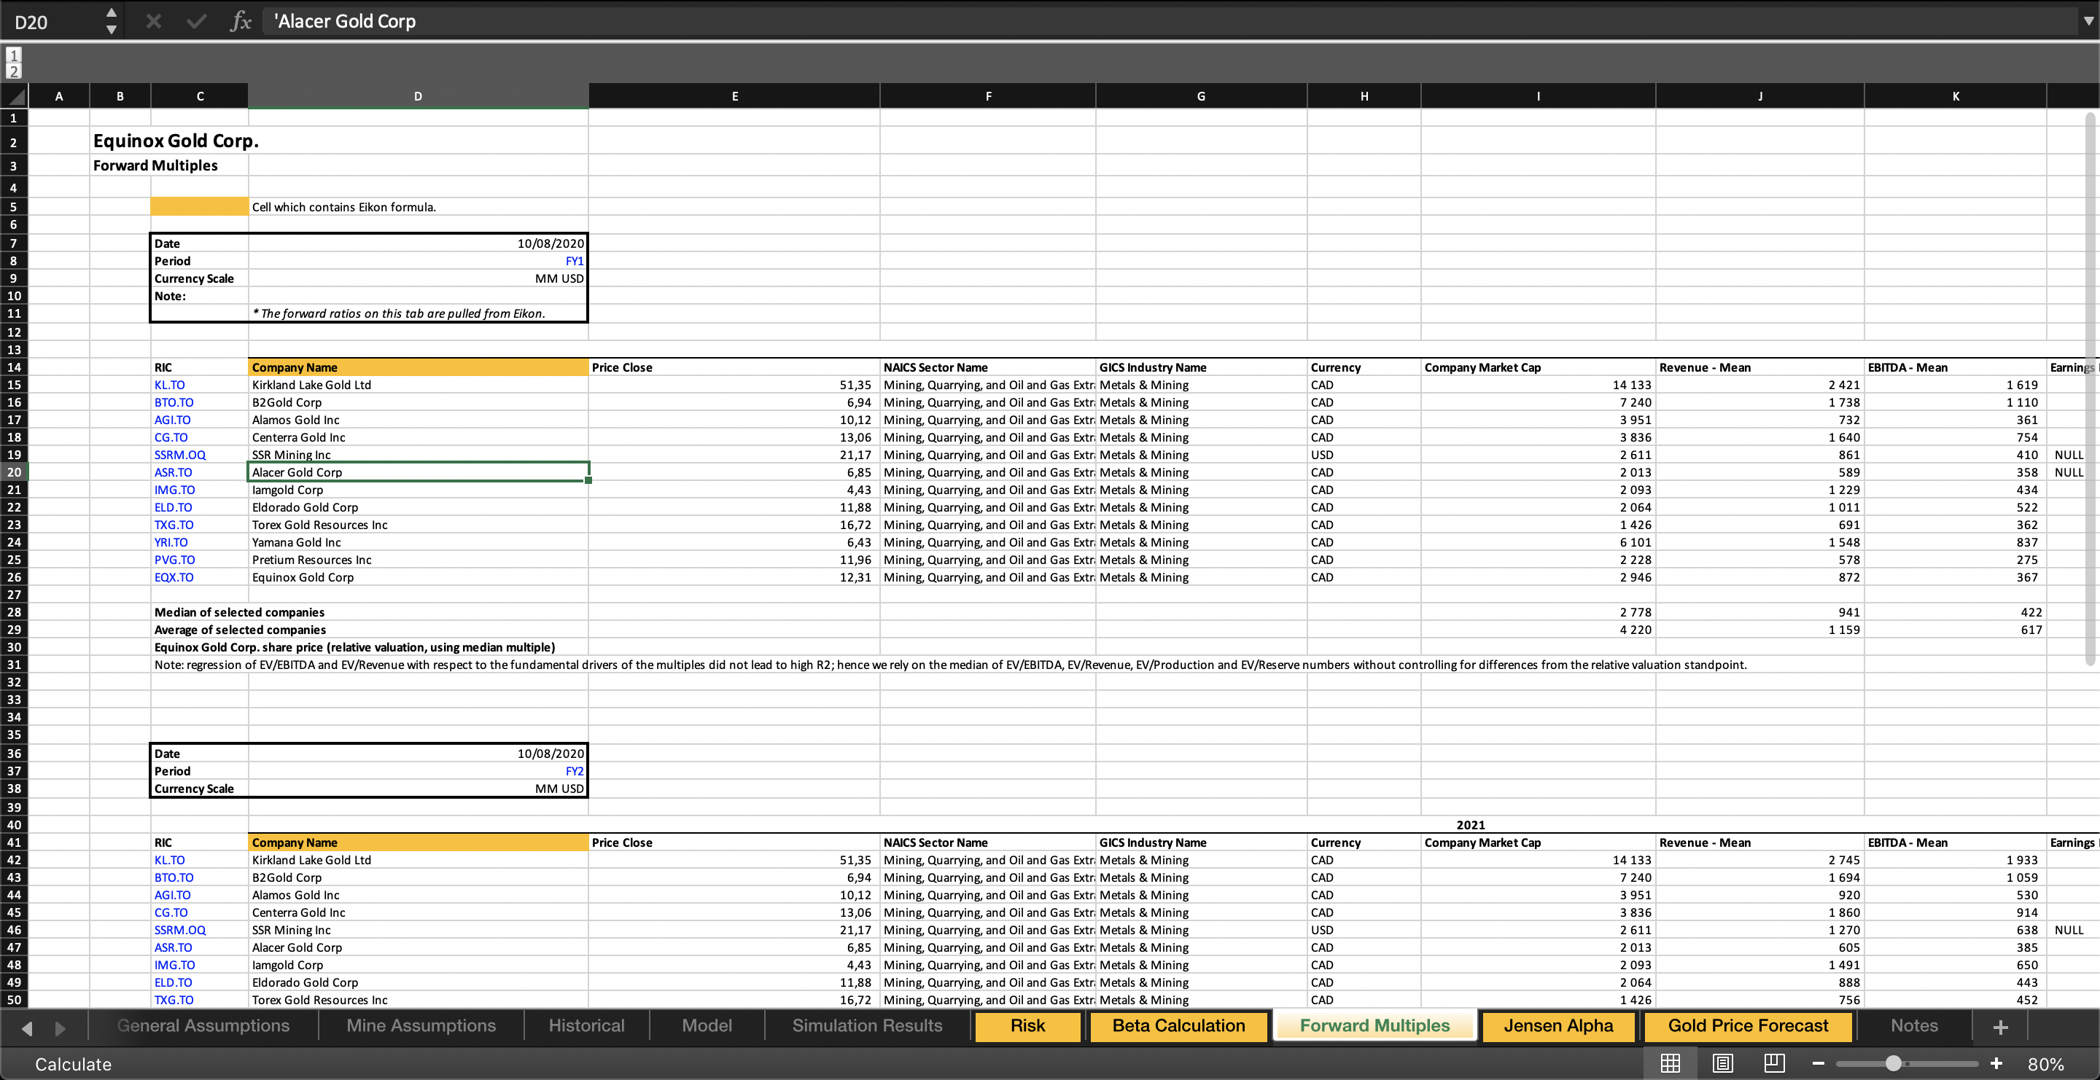This screenshot has width=2100, height=1080.
Task: Expand the formula bar with the right-side arrow
Action: click(x=2087, y=21)
